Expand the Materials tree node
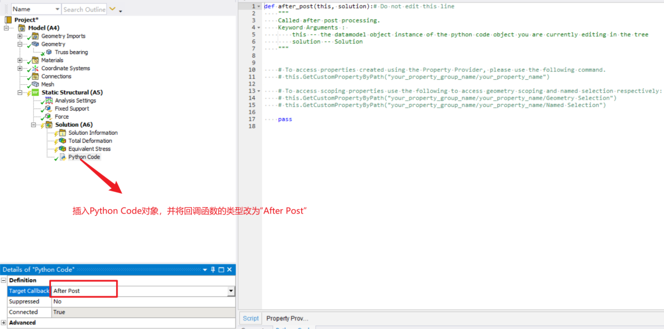This screenshot has width=664, height=329. [x=20, y=60]
